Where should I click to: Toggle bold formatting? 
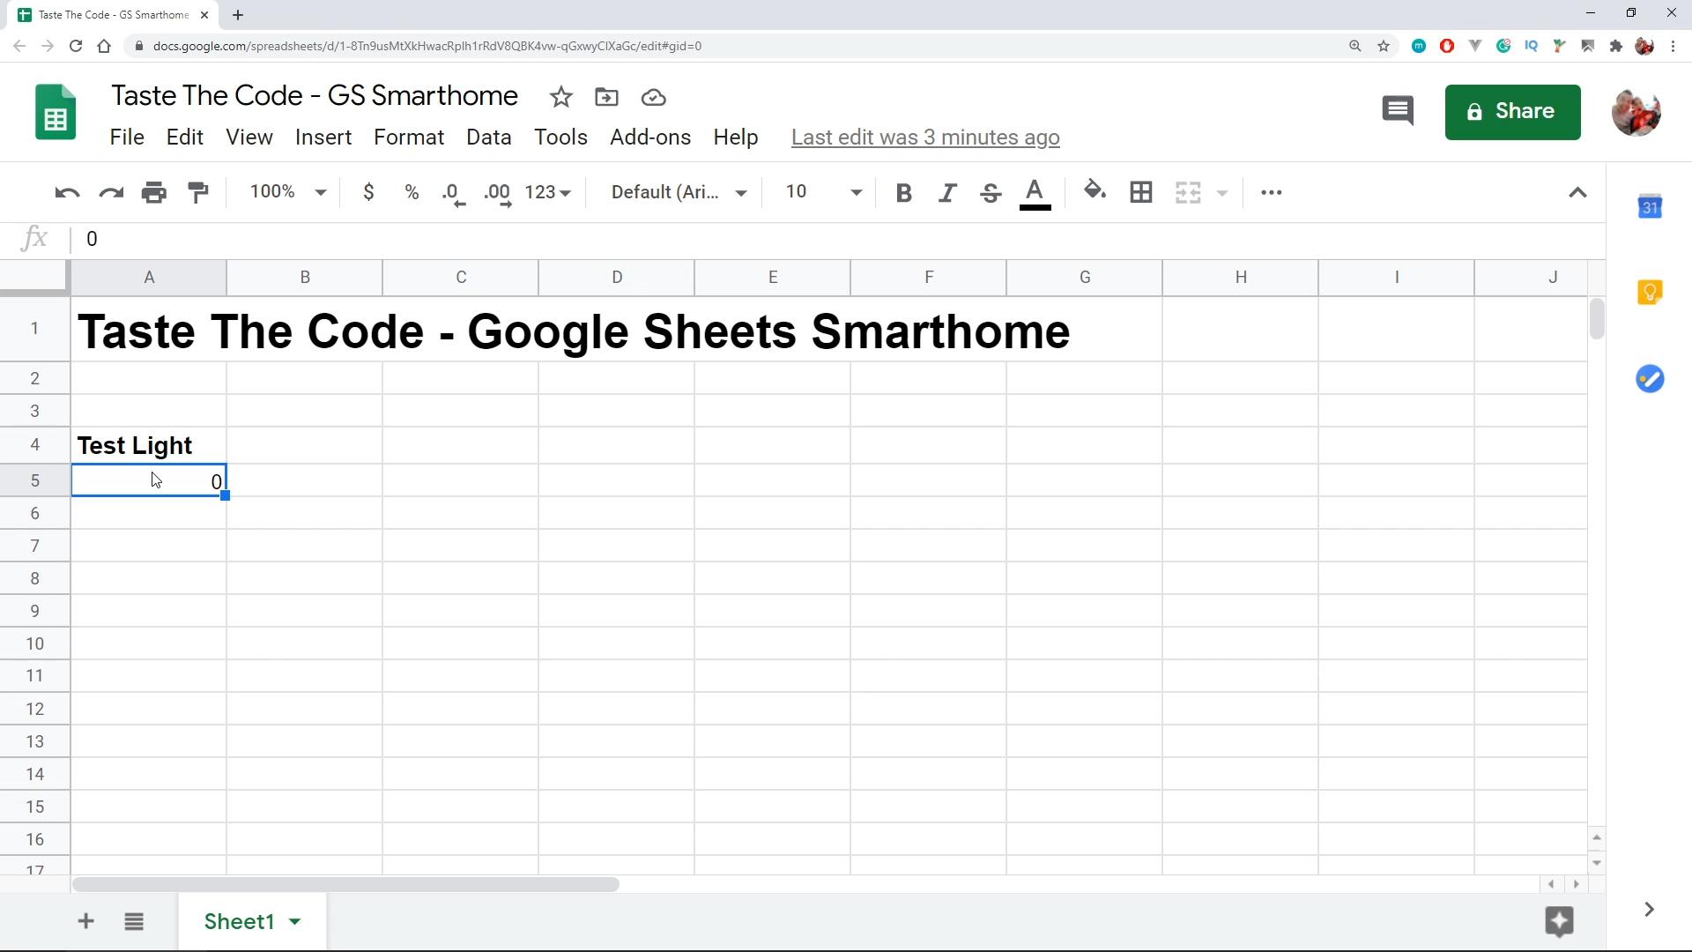click(903, 192)
